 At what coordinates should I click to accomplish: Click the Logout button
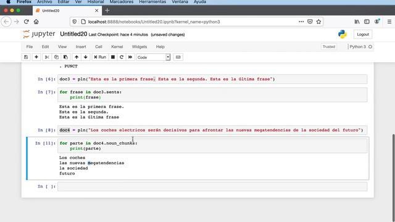coord(363,35)
